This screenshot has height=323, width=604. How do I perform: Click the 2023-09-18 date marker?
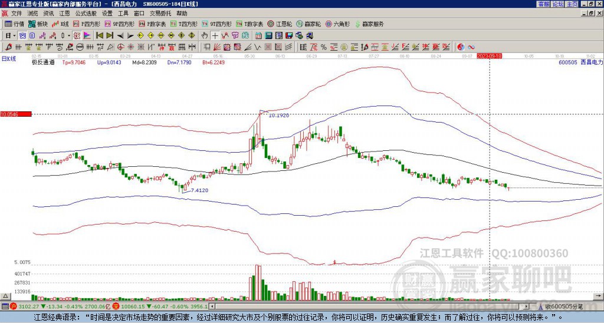pos(489,56)
